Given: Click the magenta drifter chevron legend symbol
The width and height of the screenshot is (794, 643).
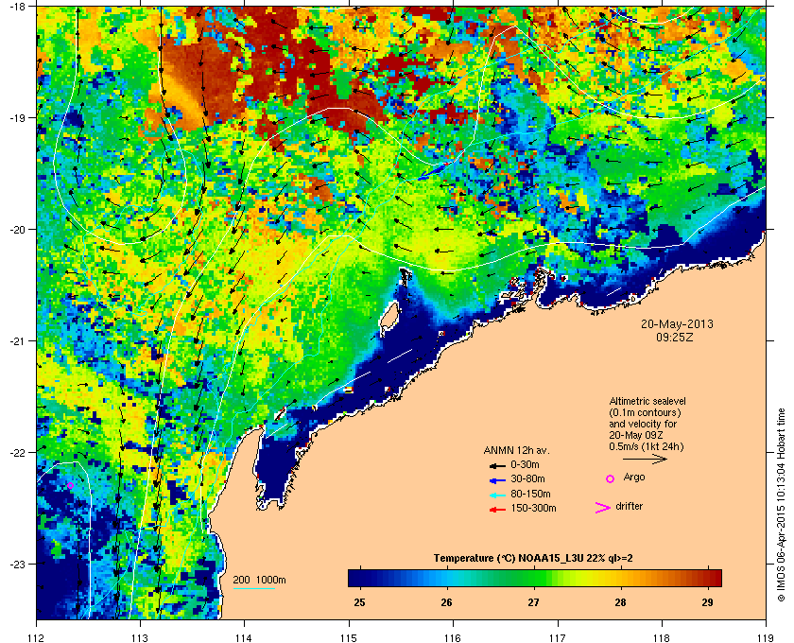Looking at the screenshot, I should tap(603, 508).
